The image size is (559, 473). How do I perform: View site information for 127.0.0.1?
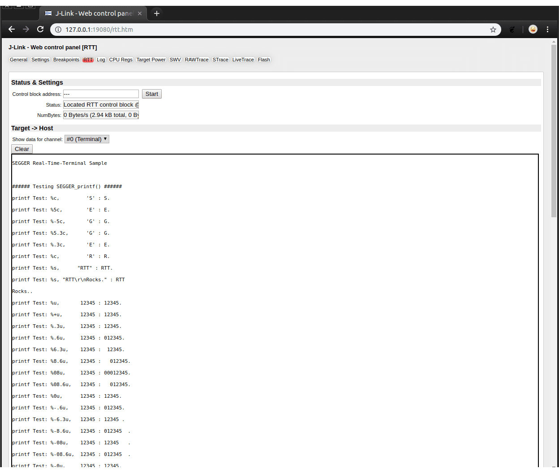point(58,30)
